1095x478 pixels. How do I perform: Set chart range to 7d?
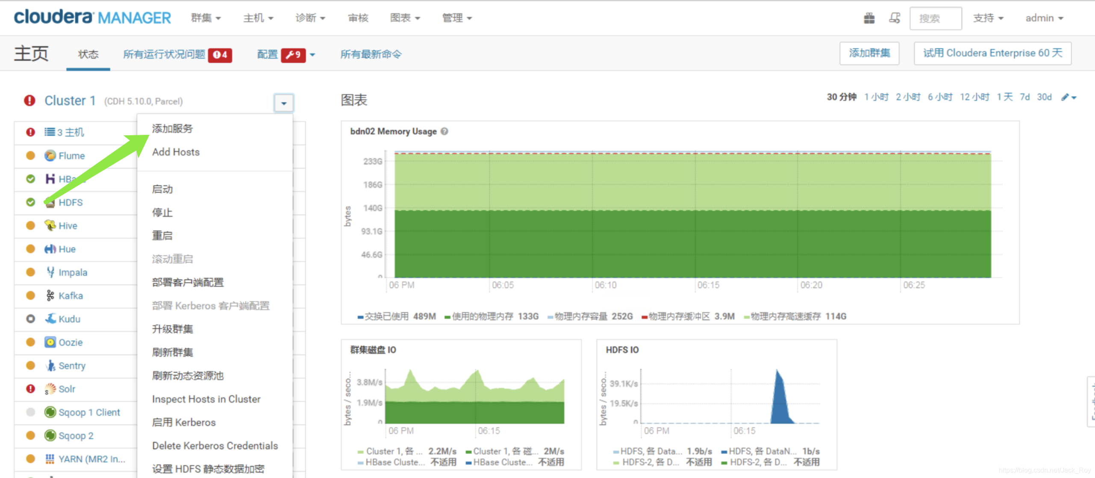click(1025, 97)
